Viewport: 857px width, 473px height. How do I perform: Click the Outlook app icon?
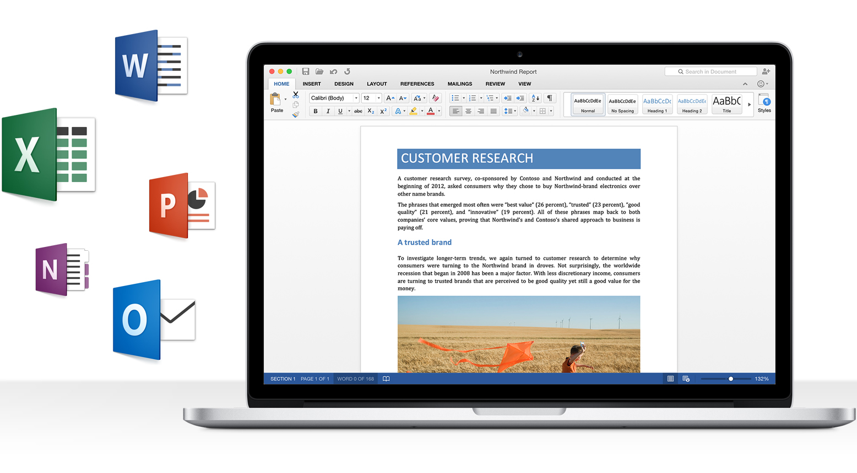(x=154, y=320)
